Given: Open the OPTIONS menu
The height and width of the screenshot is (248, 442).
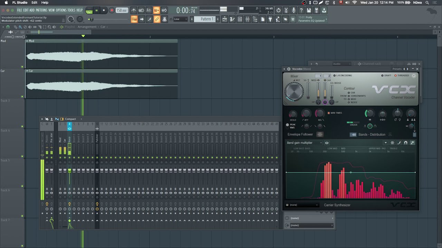Looking at the screenshot, I should click(61, 10).
